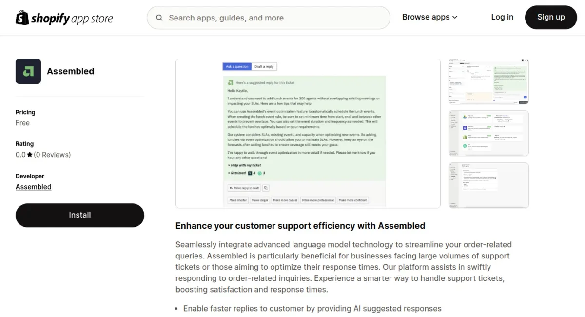Click the Assembled app icon
Image resolution: width=585 pixels, height=317 pixels.
(x=28, y=71)
